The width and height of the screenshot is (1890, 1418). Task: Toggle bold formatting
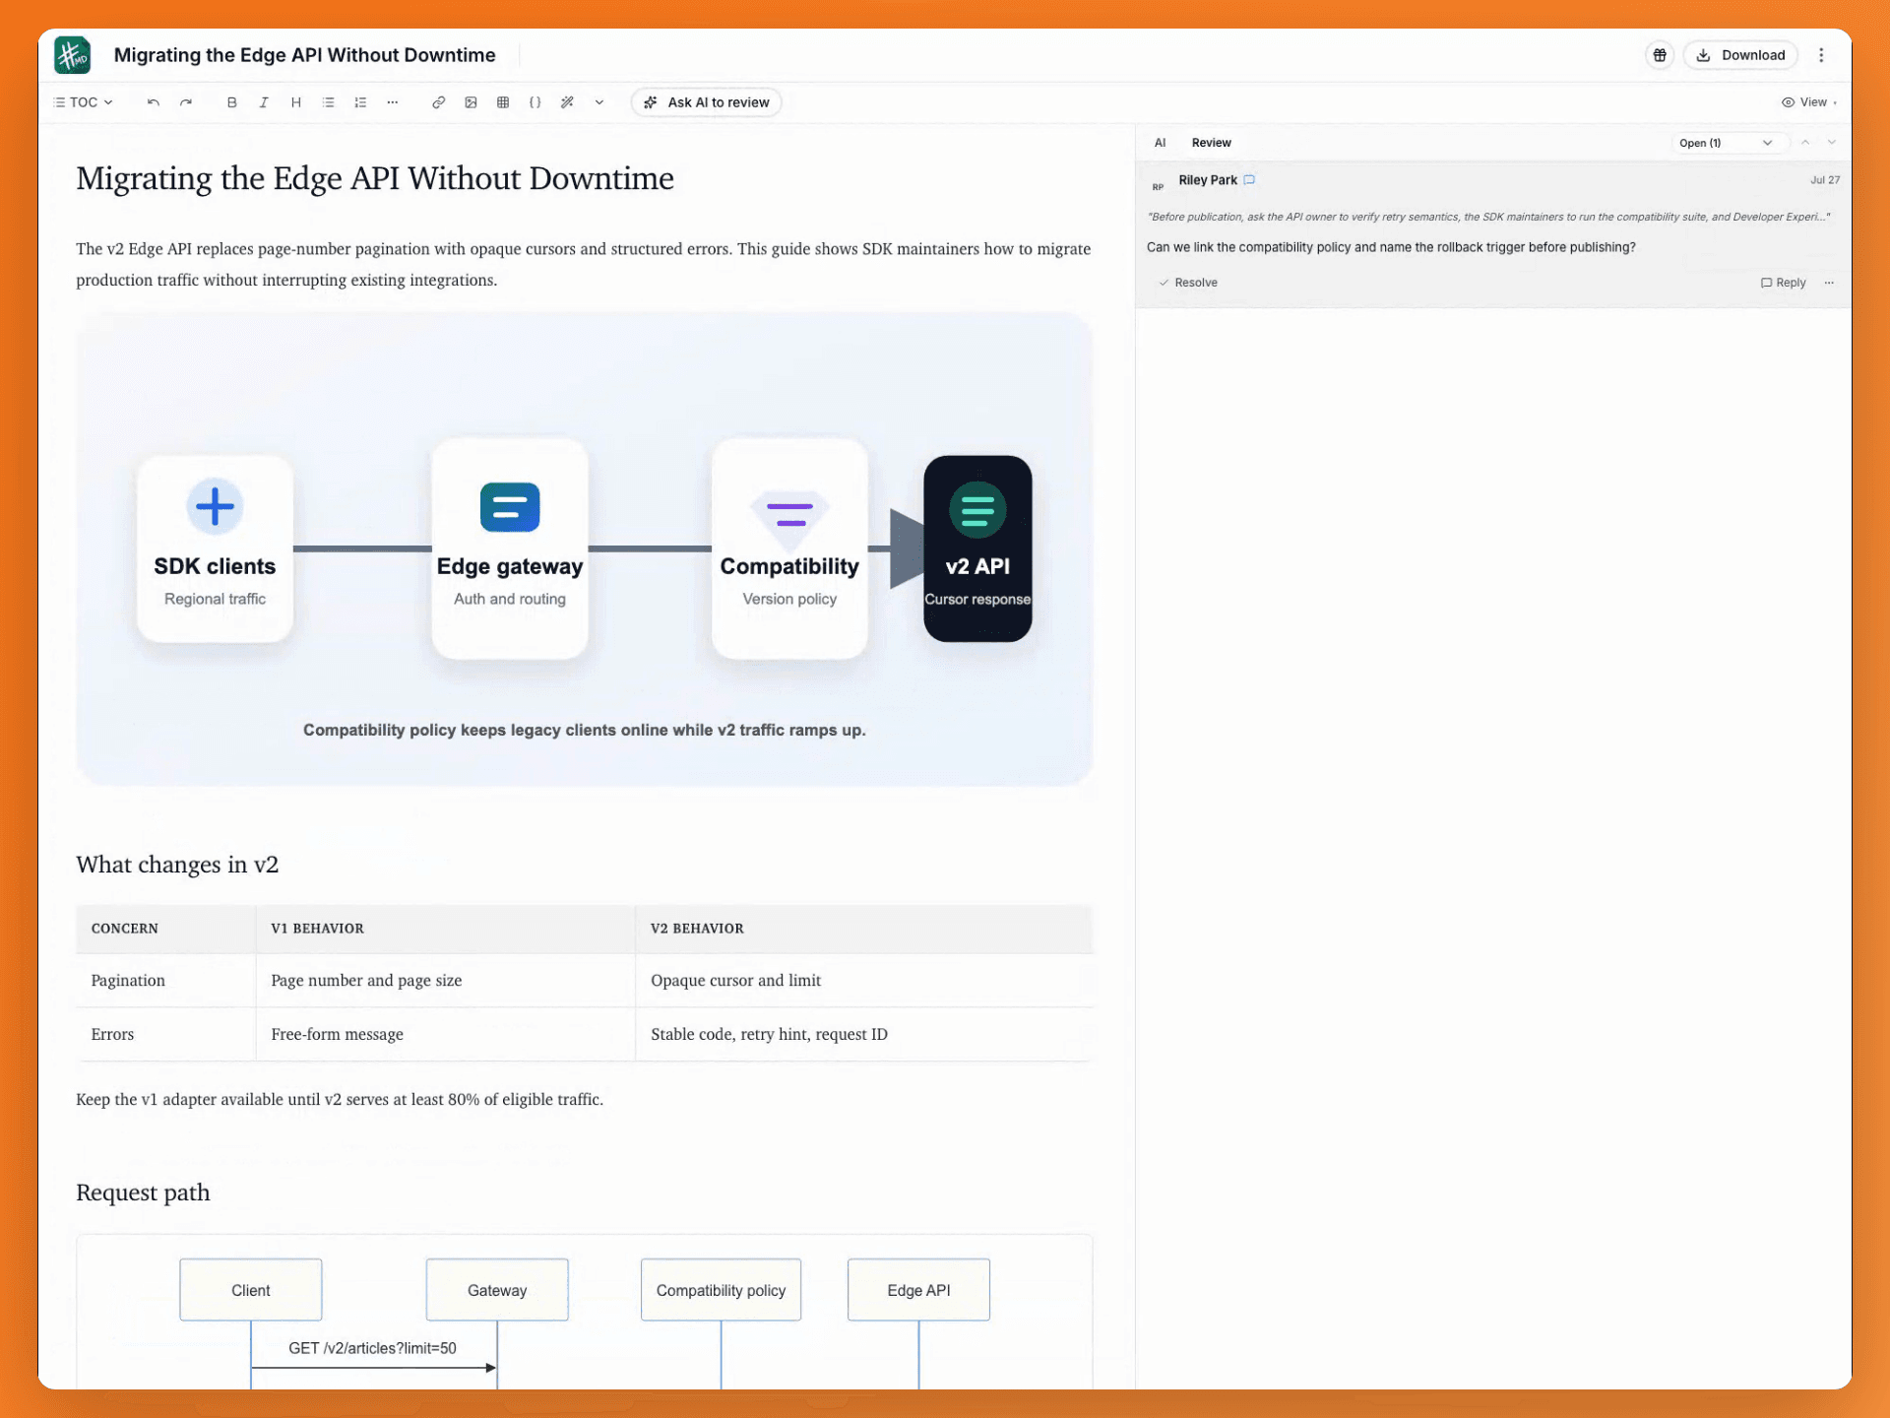(232, 102)
